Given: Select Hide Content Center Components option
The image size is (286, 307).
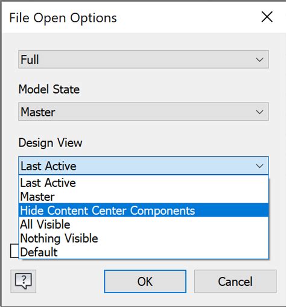Looking at the screenshot, I should [x=144, y=210].
